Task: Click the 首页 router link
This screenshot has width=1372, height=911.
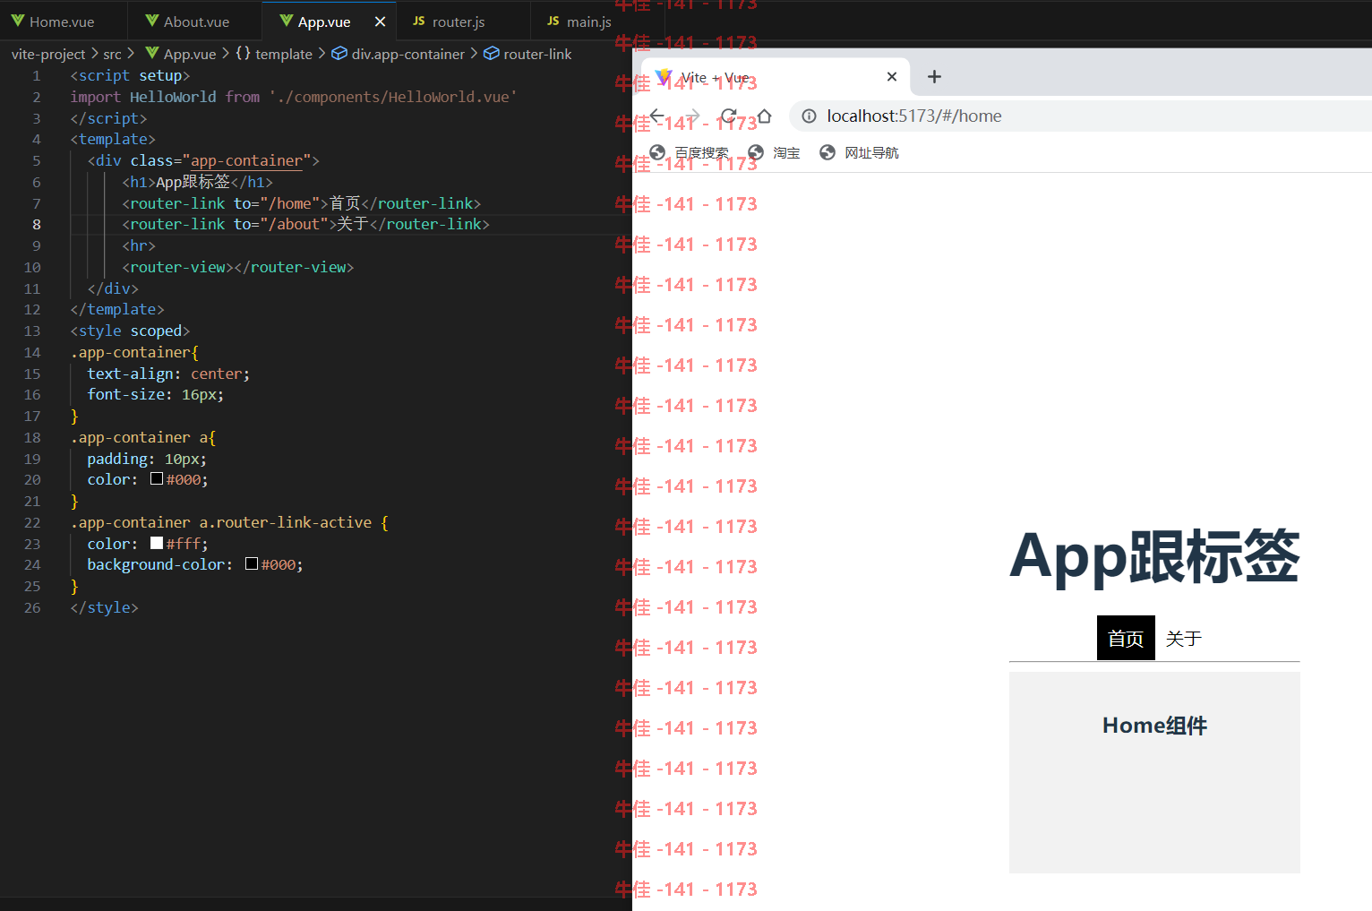Action: pos(1126,638)
